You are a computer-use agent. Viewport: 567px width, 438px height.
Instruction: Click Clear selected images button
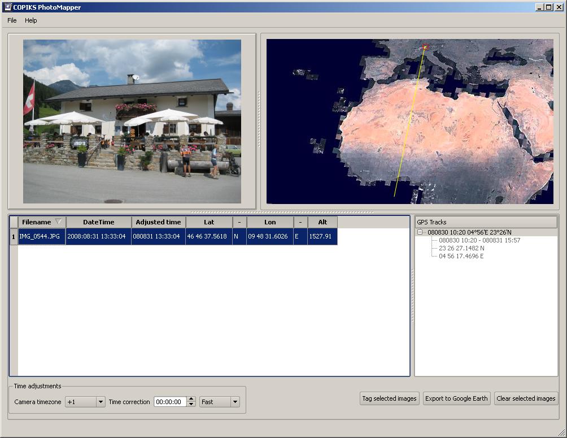[526, 398]
